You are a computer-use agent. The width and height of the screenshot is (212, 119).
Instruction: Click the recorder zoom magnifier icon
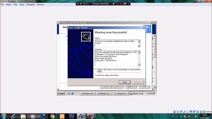[x=84, y=4]
